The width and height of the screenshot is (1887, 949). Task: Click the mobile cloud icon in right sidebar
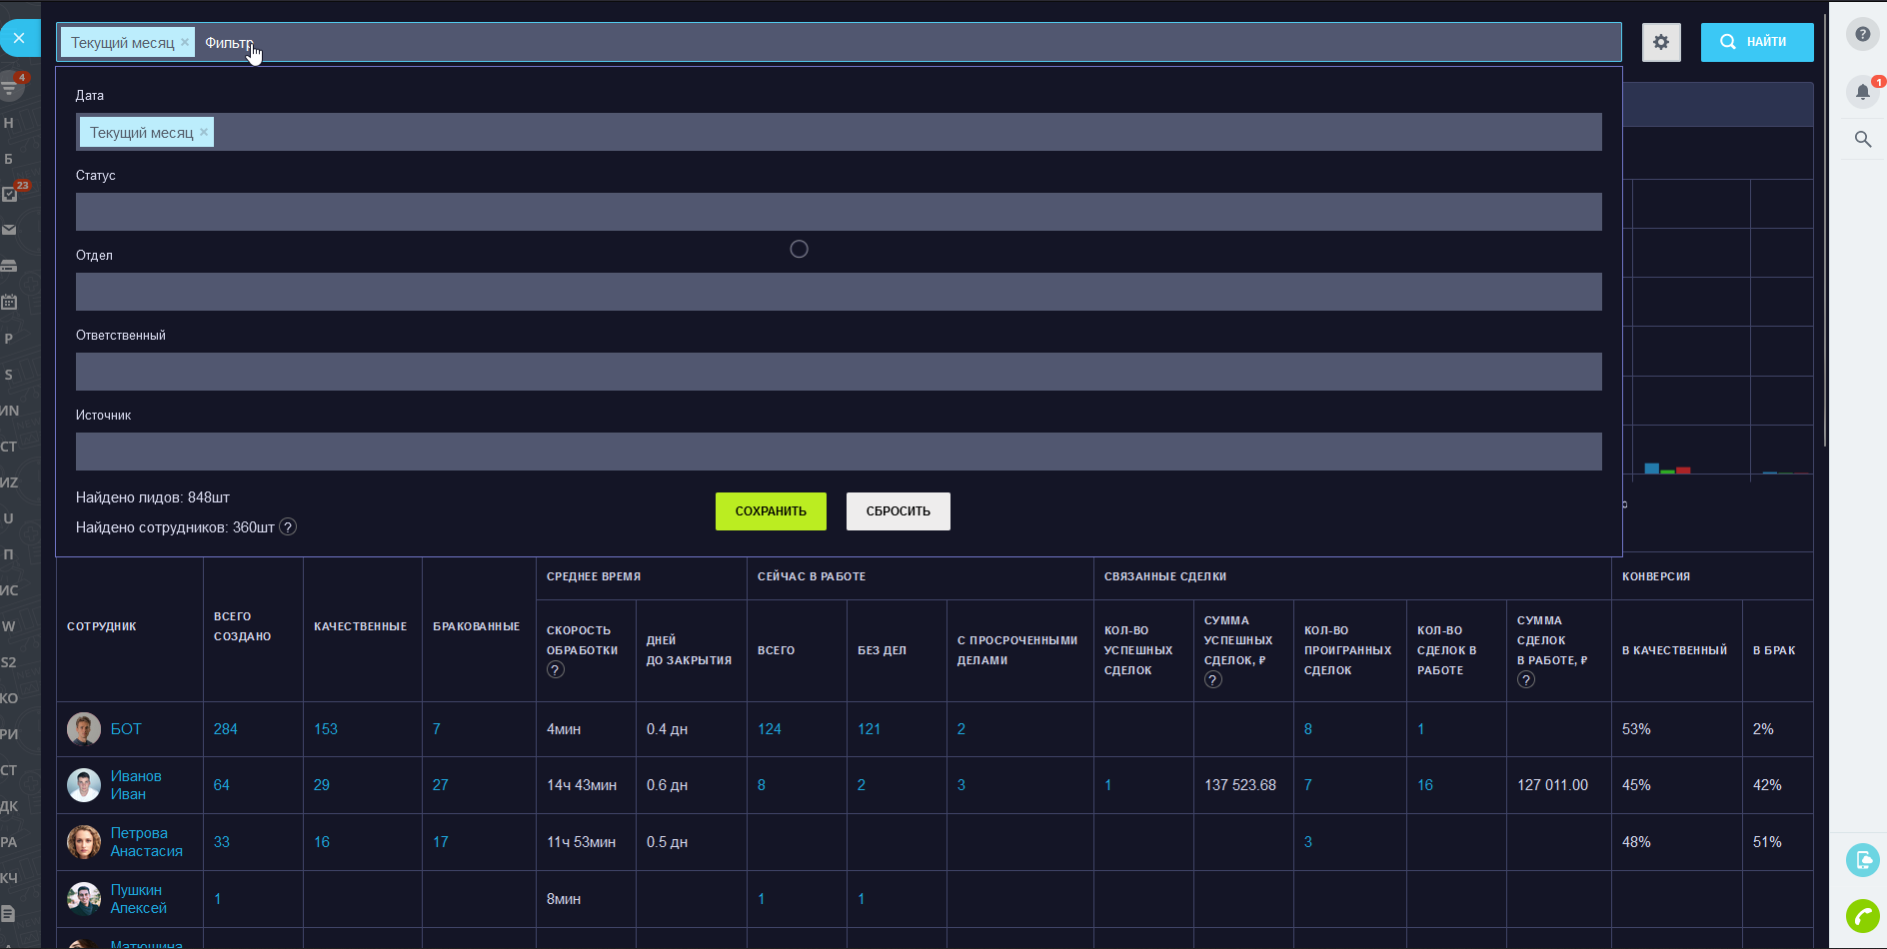[x=1862, y=859]
